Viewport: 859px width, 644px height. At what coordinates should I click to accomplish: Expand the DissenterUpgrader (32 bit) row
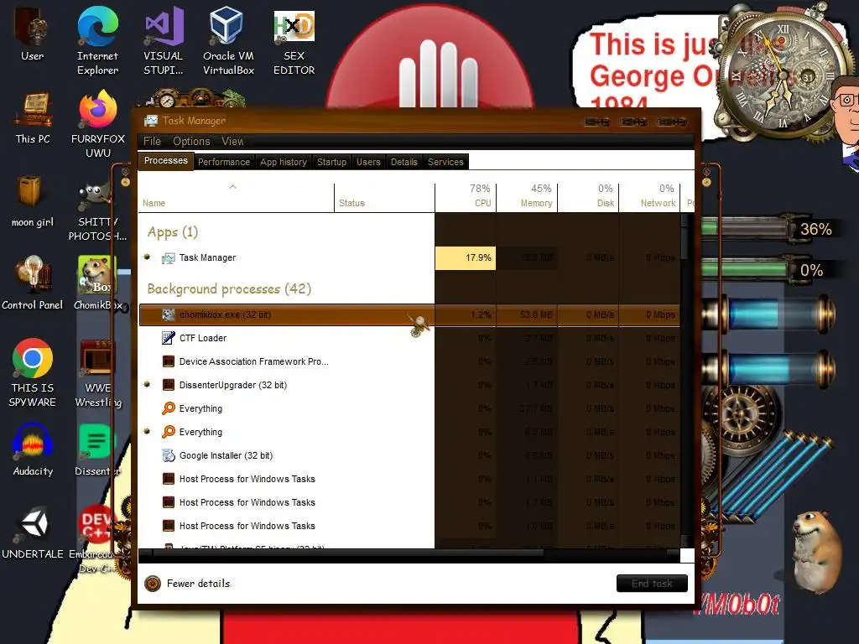tap(147, 384)
